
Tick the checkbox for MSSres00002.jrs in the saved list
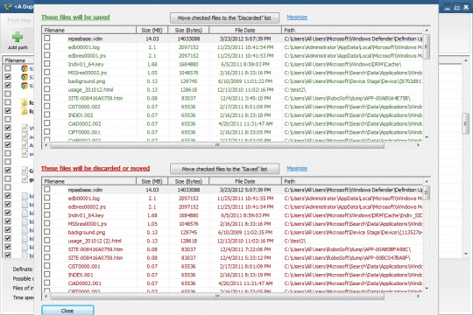[x=46, y=72]
